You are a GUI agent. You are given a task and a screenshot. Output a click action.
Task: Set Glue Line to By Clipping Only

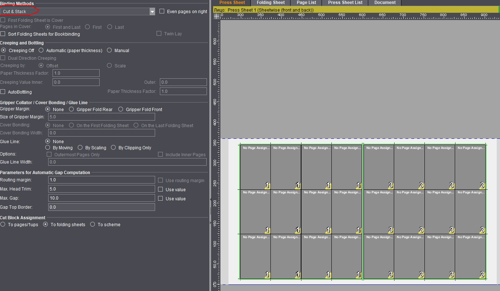click(x=114, y=148)
